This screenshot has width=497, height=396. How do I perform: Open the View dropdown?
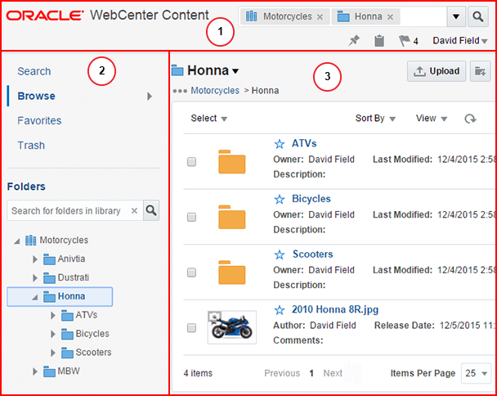tap(432, 119)
